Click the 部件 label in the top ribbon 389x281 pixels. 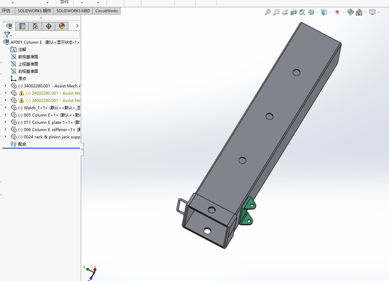click(65, 2)
